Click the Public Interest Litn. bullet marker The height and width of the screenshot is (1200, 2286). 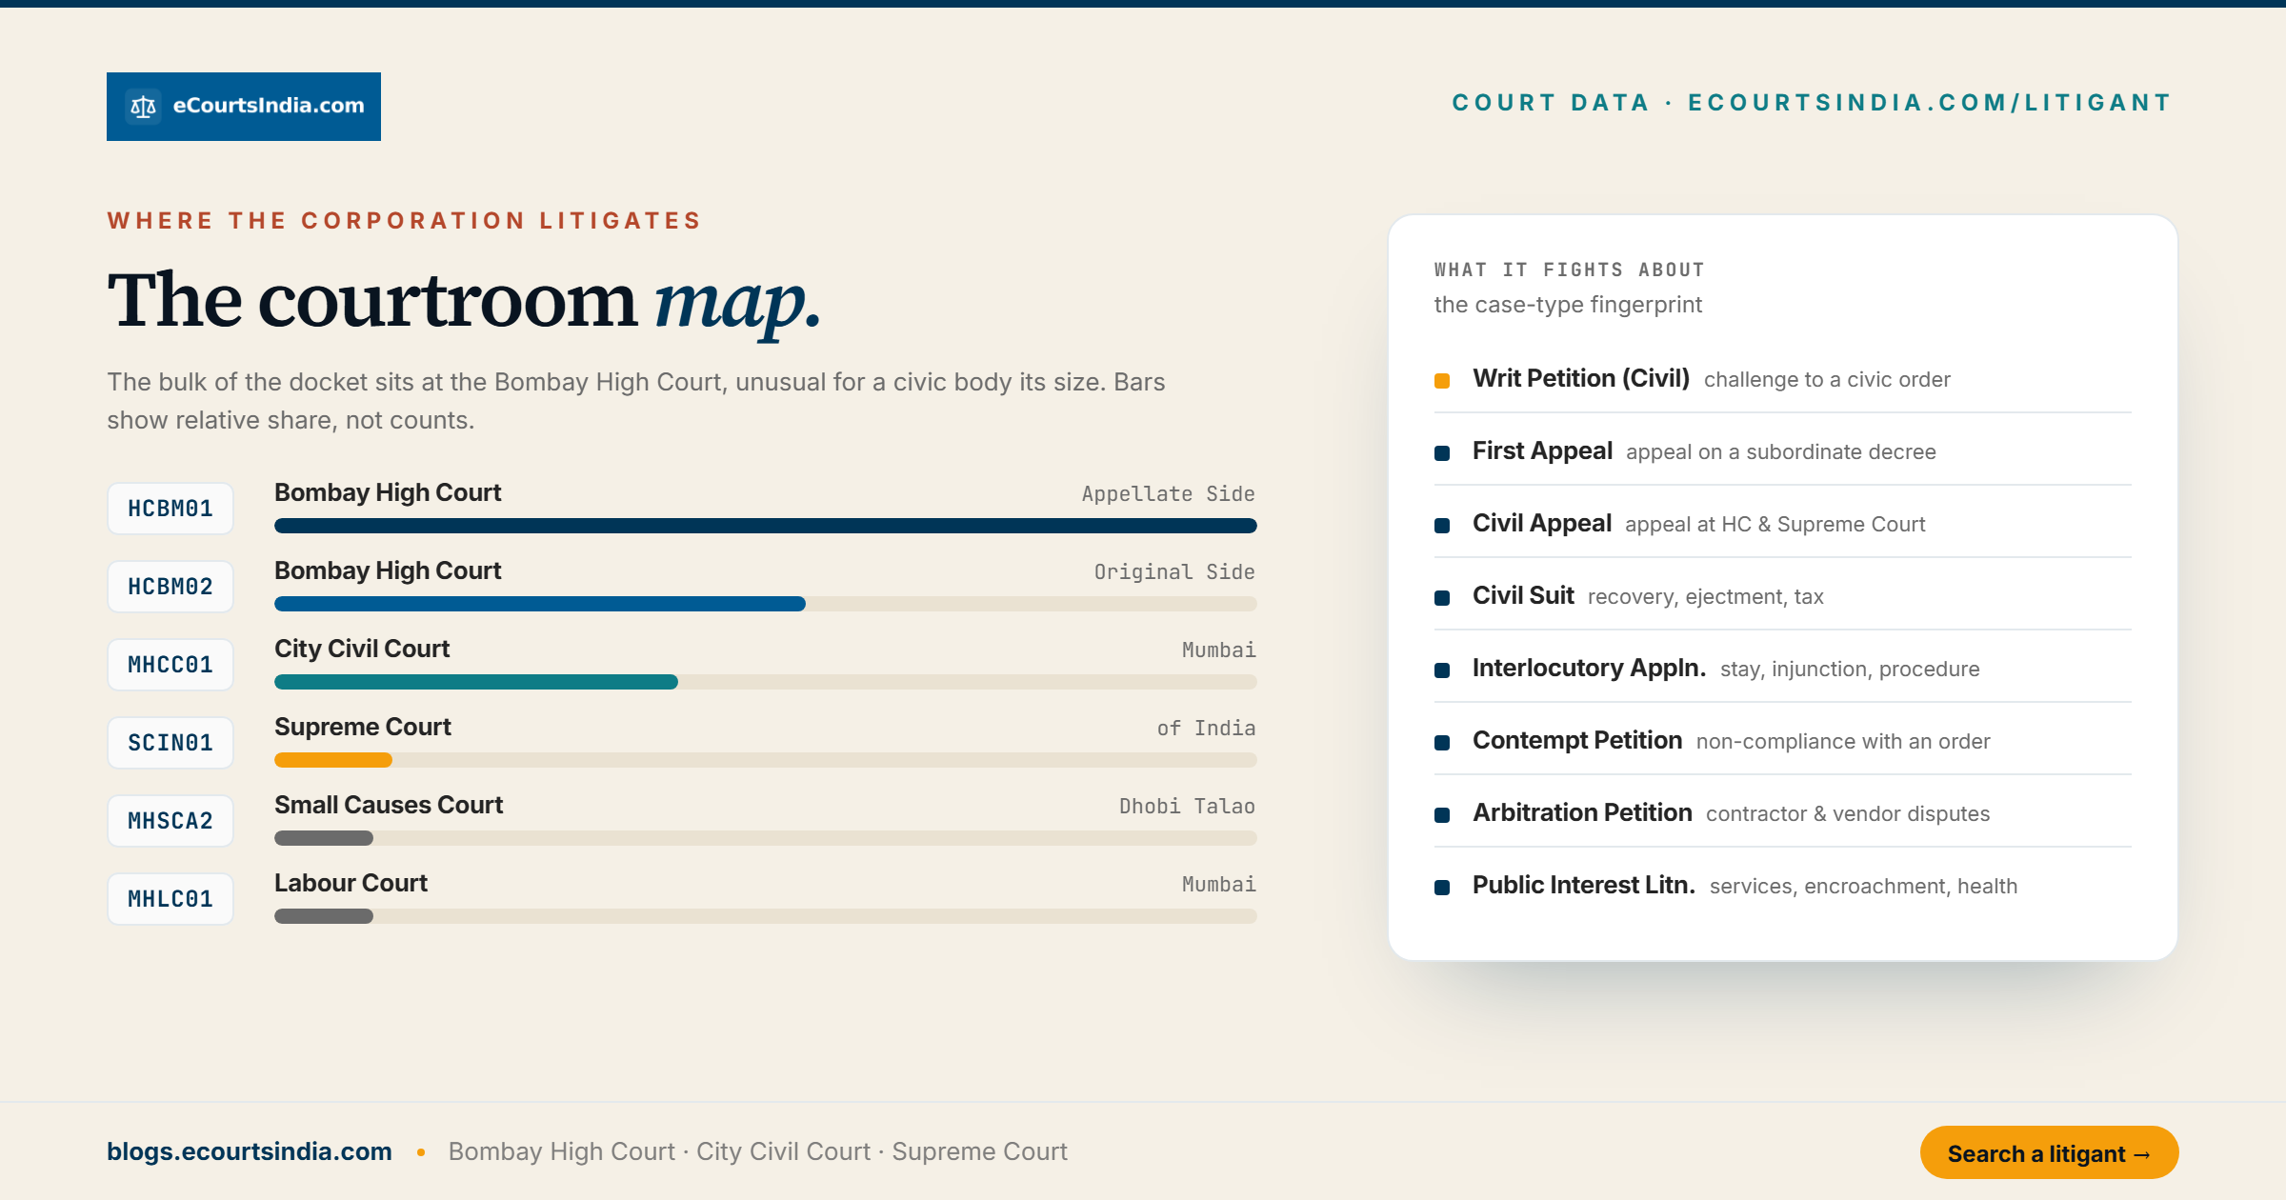[x=1442, y=888]
